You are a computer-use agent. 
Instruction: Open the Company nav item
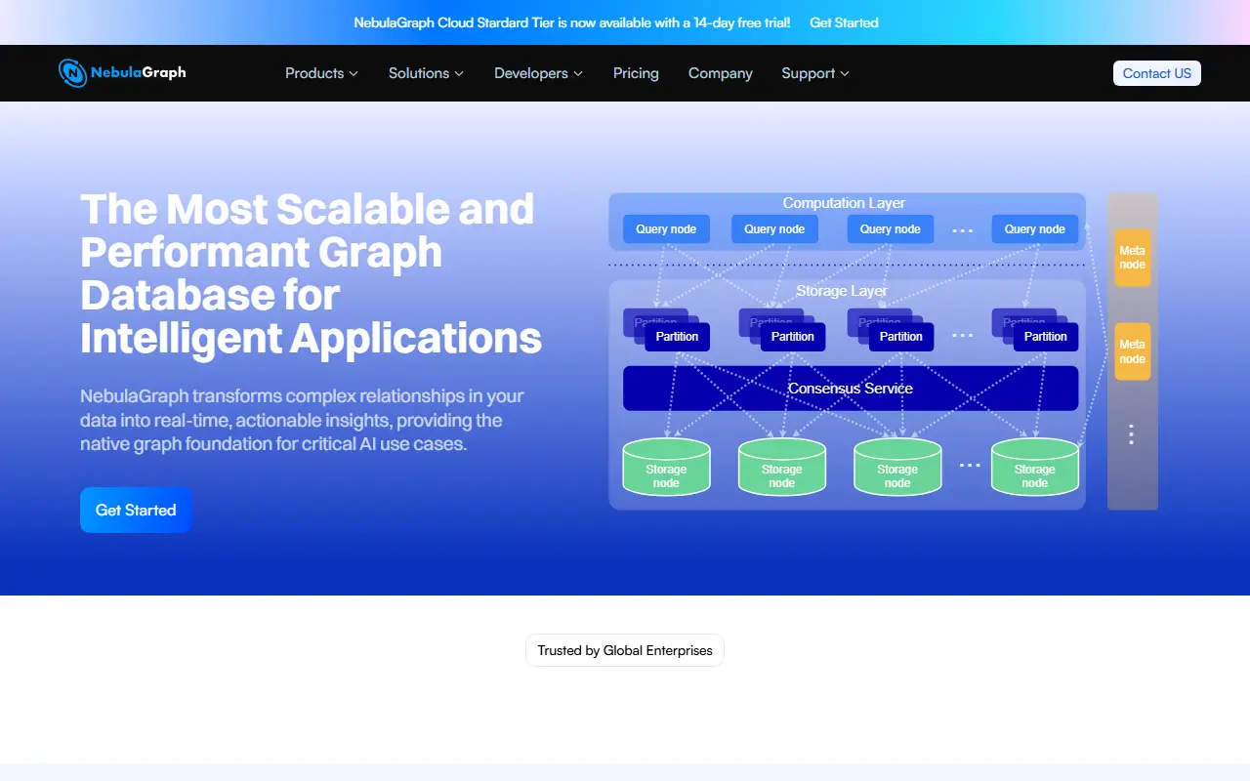[x=721, y=73]
